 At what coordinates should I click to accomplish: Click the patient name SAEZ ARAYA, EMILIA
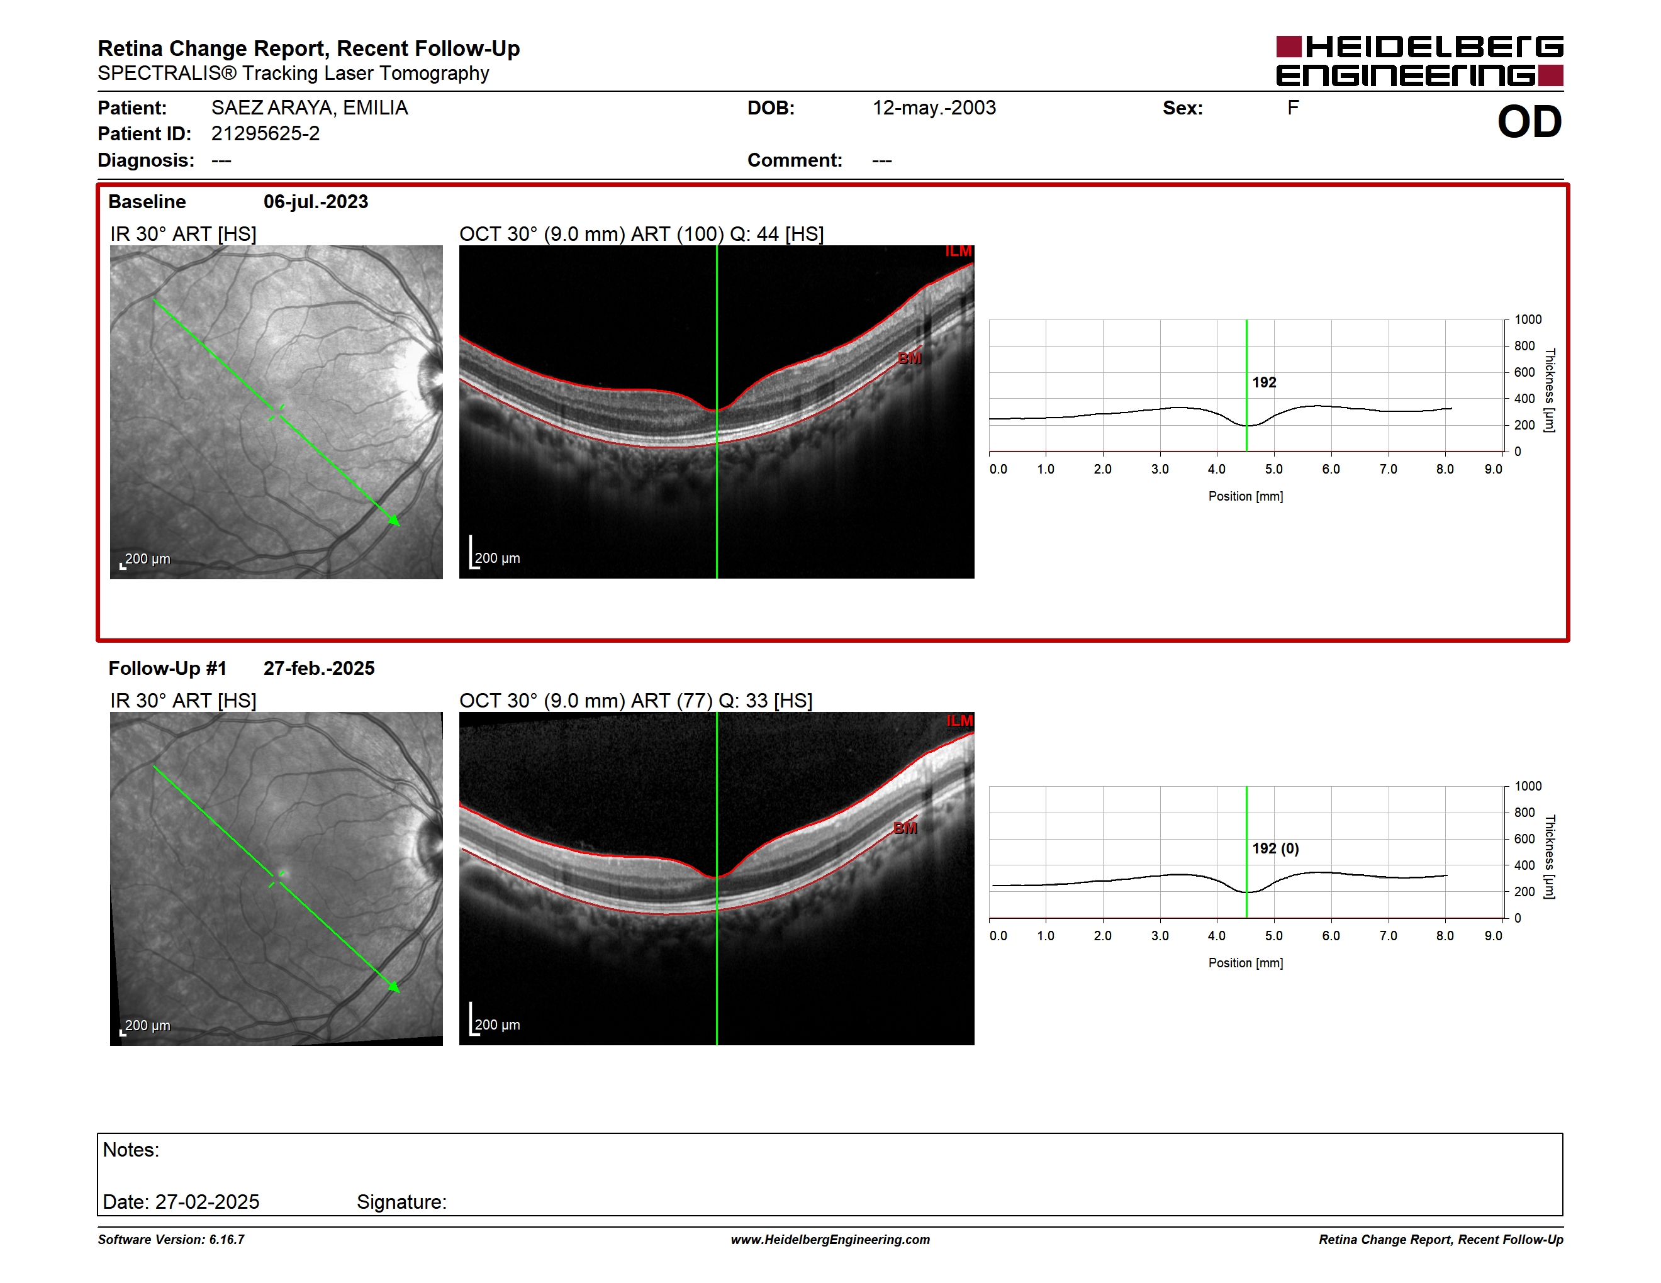[x=310, y=108]
